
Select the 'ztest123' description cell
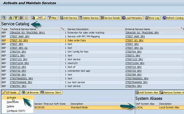tap(96, 63)
